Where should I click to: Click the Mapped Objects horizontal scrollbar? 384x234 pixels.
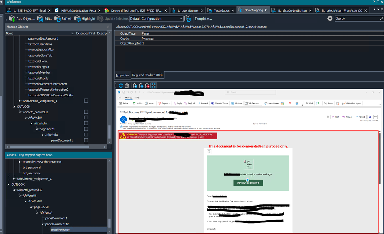(50, 147)
